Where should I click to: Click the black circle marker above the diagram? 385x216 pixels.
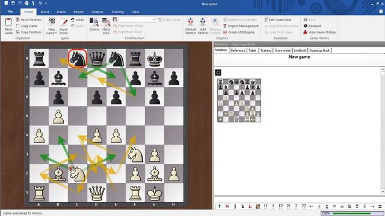[x=218, y=73]
